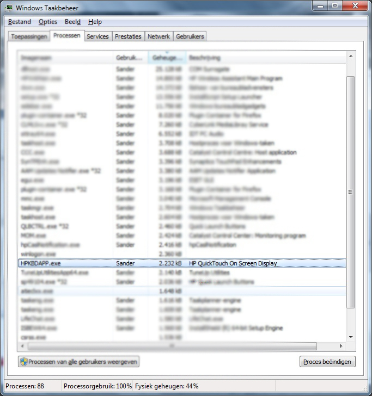
Task: Switch to the Services tab
Action: pos(97,36)
